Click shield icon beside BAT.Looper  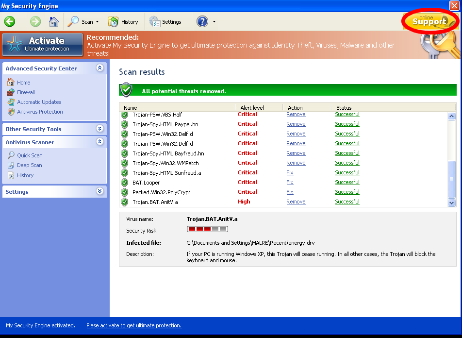pyautogui.click(x=125, y=183)
